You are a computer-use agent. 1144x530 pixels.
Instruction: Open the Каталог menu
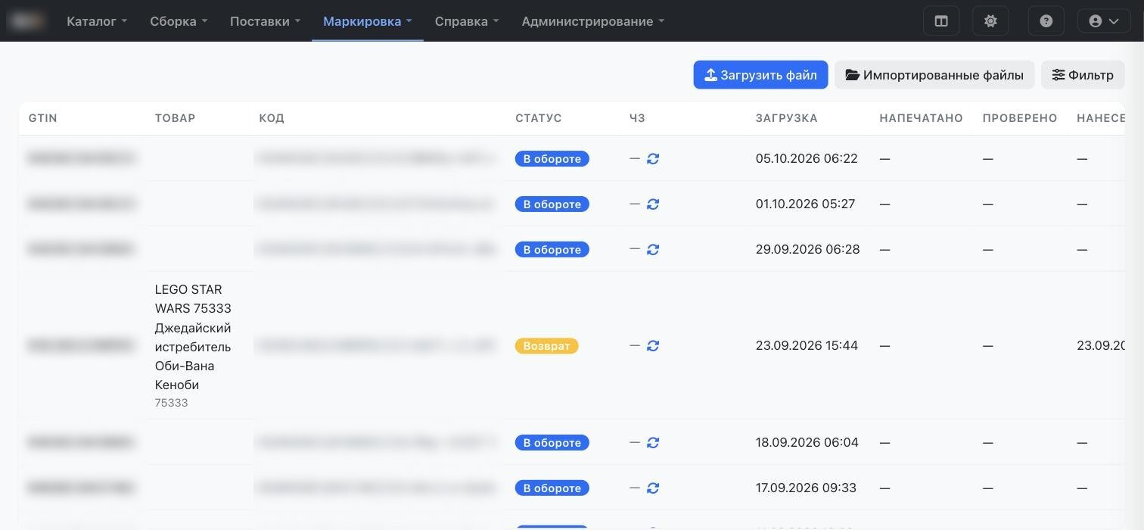[x=97, y=21]
